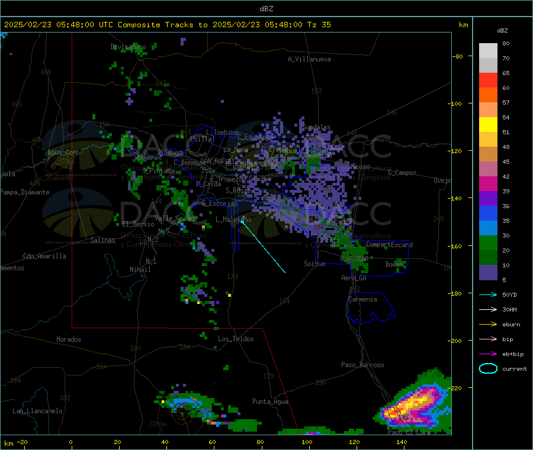Screen dimensions: 533x450
Task: Select the yellow eburn arrow legend icon
Action: coord(488,325)
